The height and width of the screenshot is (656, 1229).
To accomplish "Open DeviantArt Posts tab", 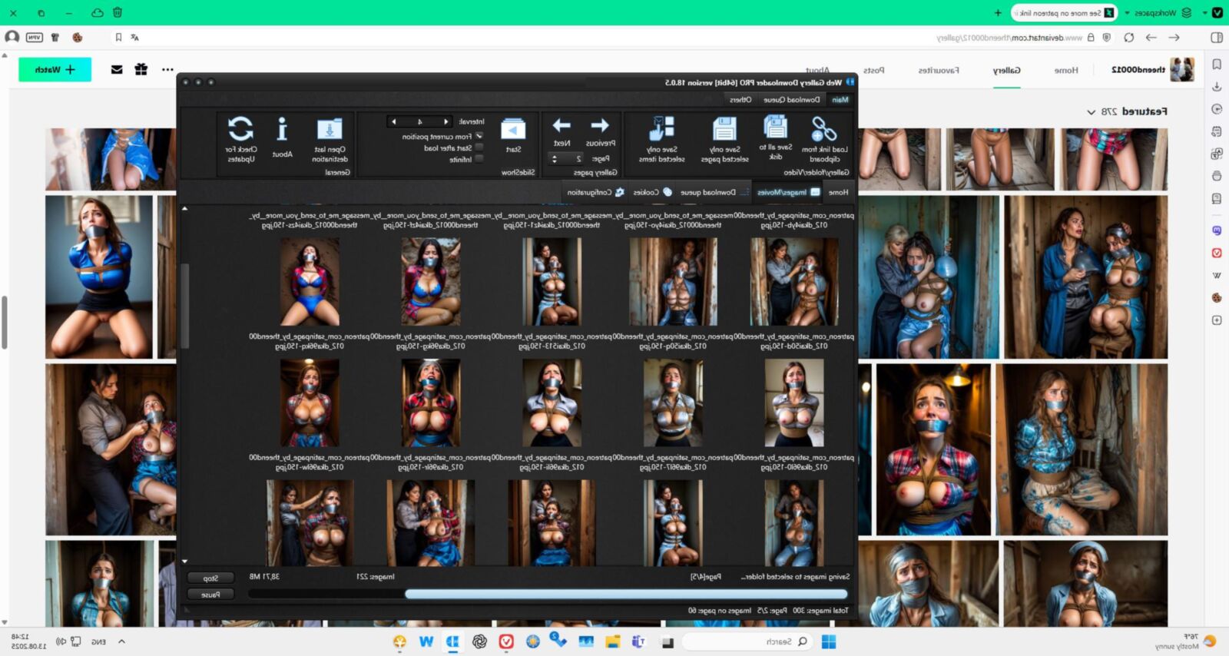I will click(873, 70).
